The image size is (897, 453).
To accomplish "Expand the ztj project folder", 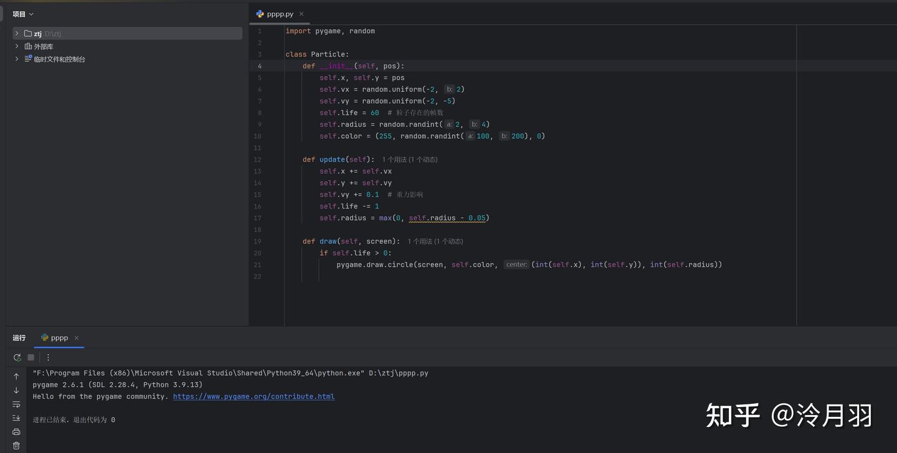I will (x=17, y=34).
